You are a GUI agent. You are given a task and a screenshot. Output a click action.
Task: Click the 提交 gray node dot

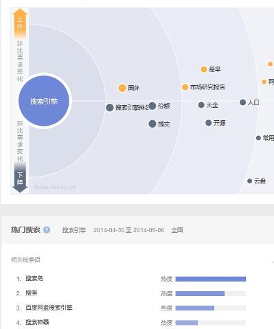tap(152, 124)
